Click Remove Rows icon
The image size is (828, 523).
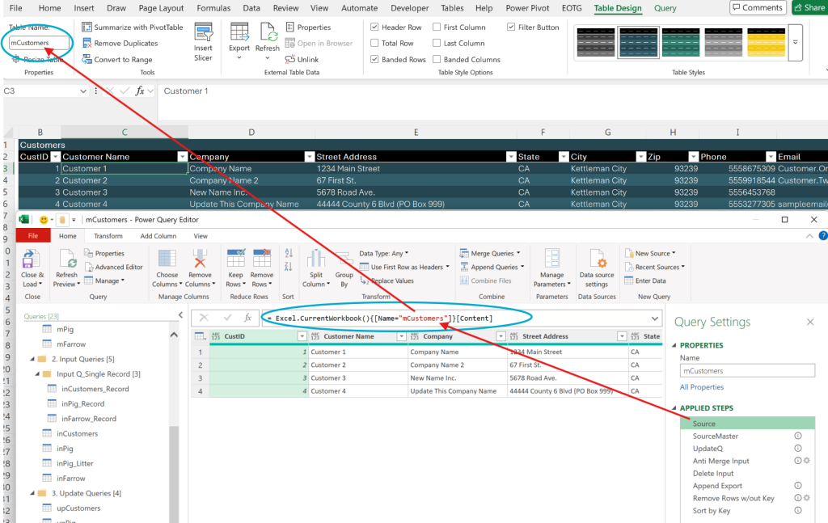click(x=262, y=259)
